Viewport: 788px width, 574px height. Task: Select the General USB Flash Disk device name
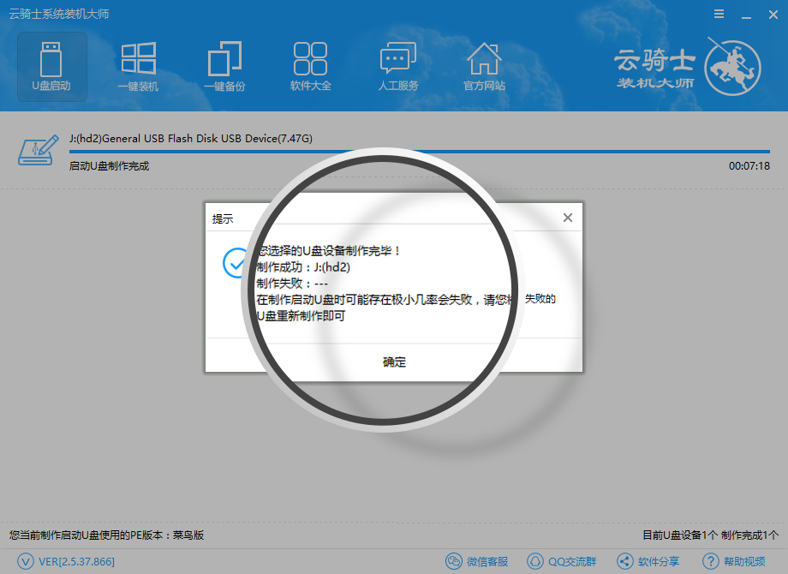pos(190,138)
